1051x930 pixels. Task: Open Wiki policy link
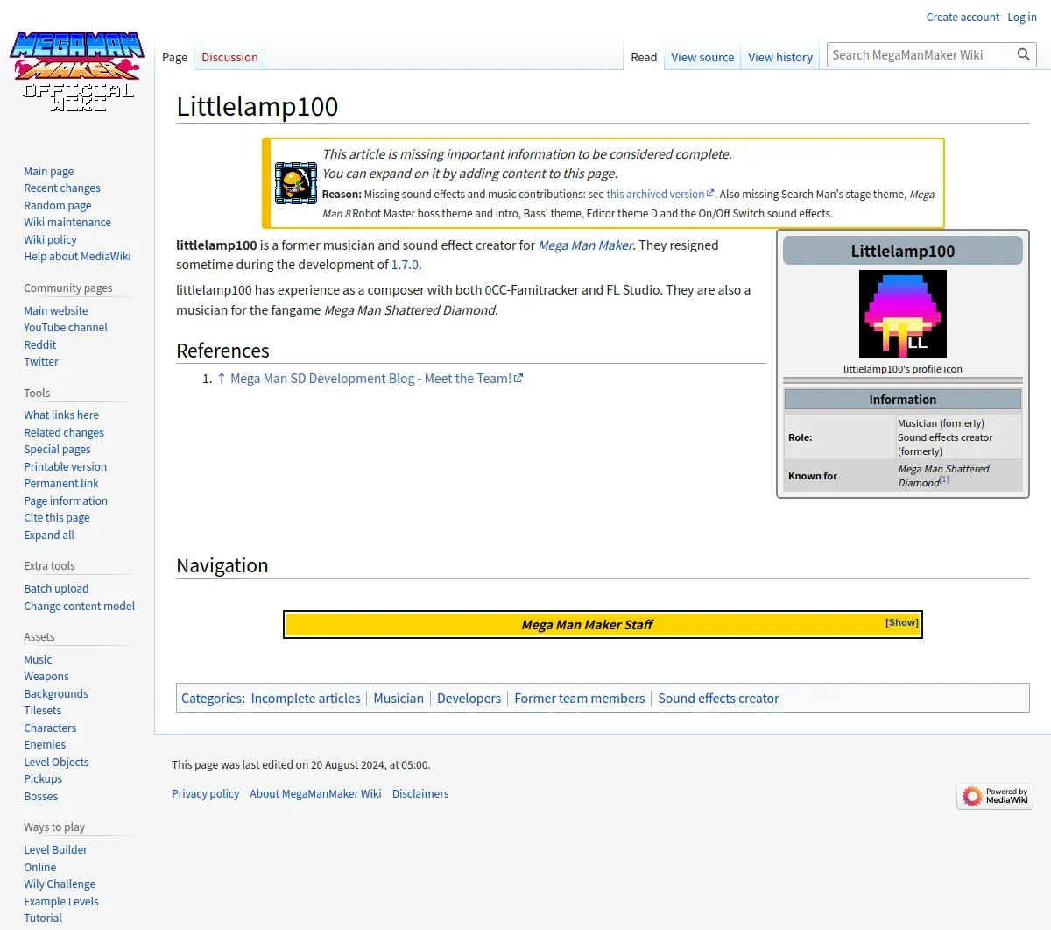pos(50,239)
